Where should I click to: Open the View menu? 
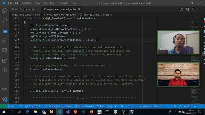pos(38,3)
